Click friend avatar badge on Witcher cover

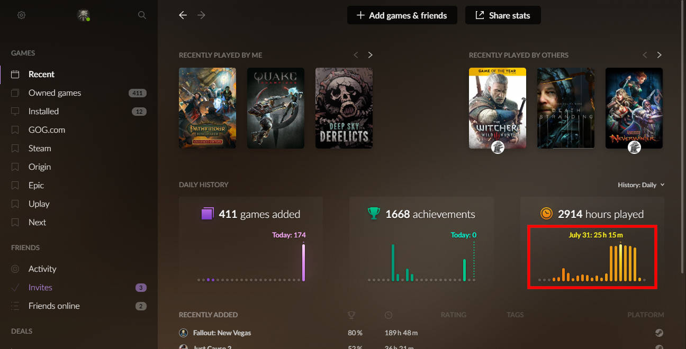point(498,148)
